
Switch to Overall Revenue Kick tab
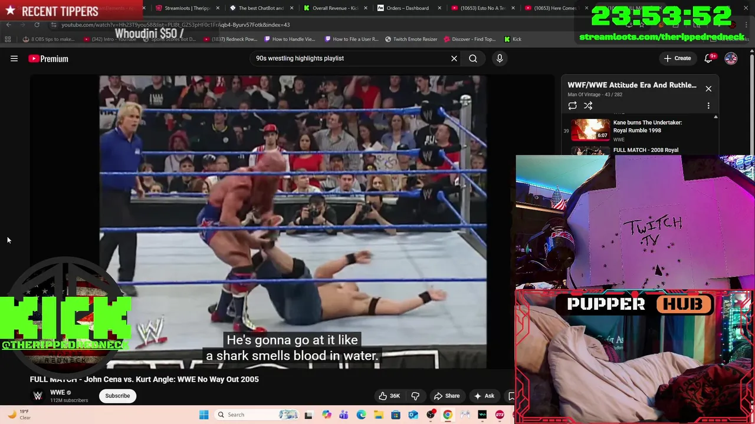(335, 8)
